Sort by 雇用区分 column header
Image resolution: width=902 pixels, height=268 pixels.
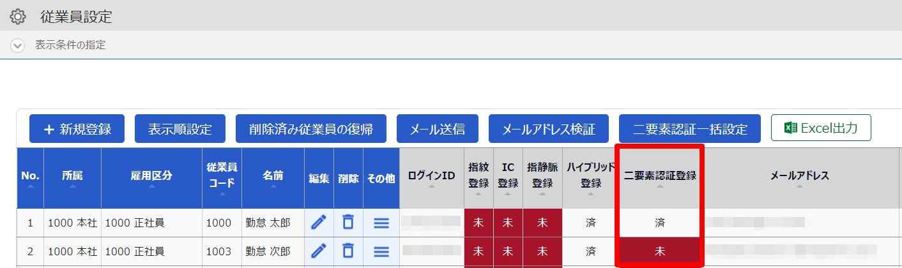pos(151,178)
